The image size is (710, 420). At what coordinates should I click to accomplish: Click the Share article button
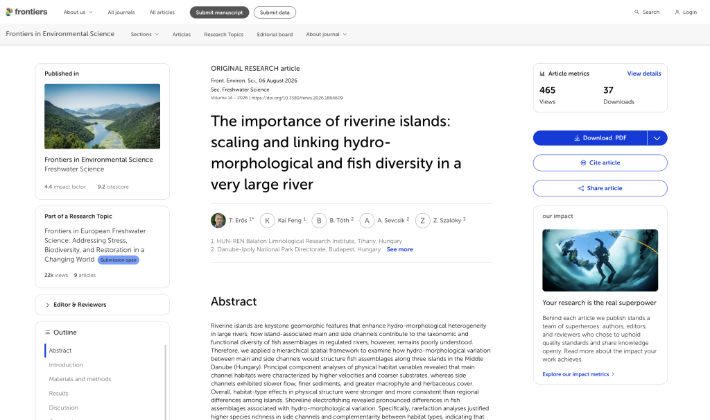600,188
